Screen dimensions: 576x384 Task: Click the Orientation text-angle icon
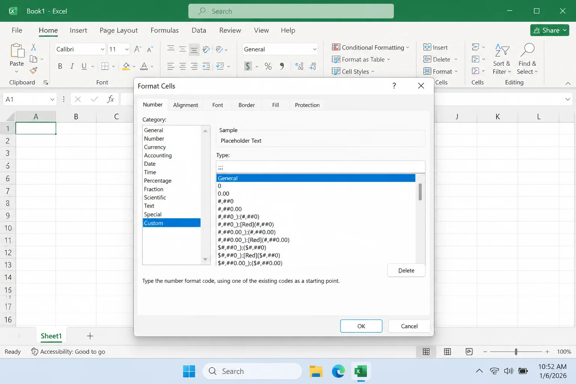pyautogui.click(x=219, y=49)
